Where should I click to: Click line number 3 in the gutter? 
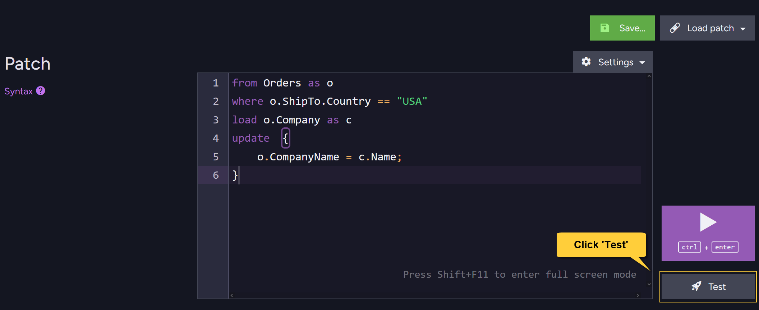pos(216,120)
